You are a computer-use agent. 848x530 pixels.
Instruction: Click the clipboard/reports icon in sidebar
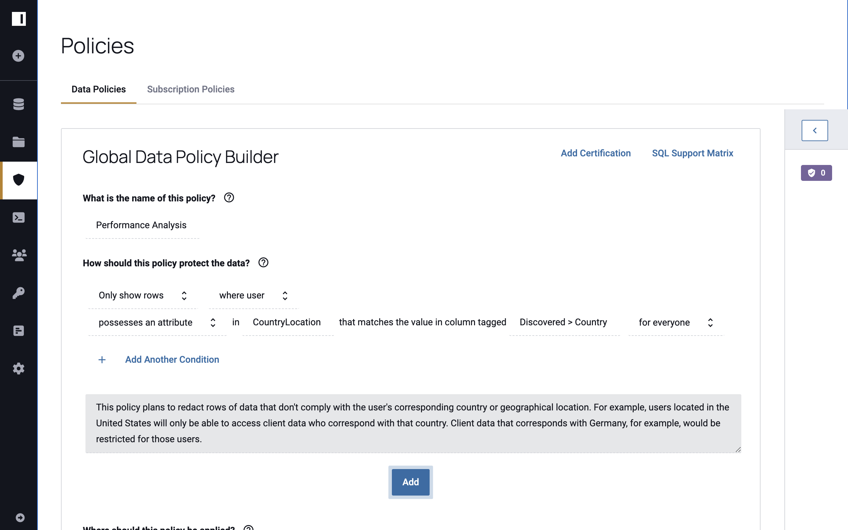(18, 331)
